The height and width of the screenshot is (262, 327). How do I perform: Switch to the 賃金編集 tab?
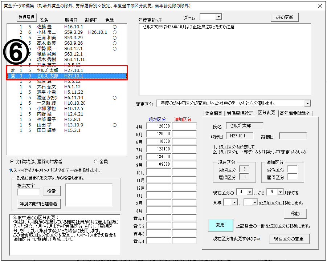coord(213,113)
